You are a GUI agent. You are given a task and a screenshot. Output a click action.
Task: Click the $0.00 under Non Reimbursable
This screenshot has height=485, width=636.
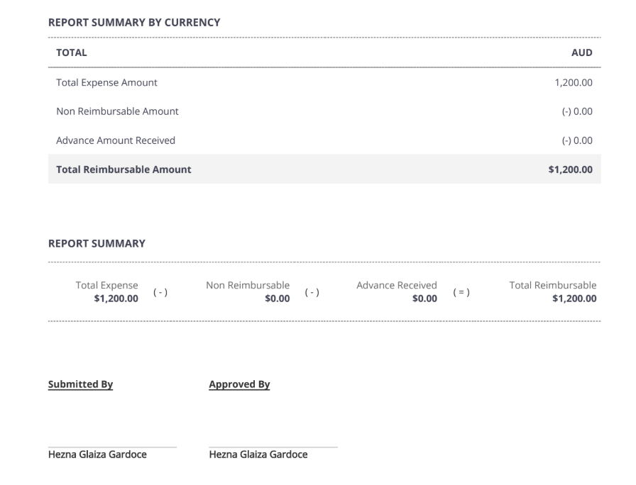tap(277, 299)
